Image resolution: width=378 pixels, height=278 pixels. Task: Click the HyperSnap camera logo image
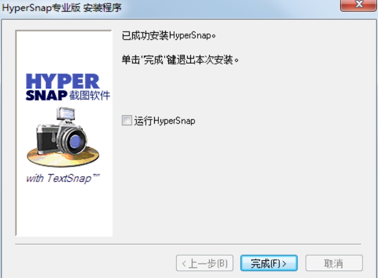coord(63,137)
